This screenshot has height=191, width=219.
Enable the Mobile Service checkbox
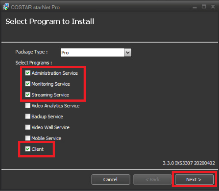pyautogui.click(x=28, y=138)
